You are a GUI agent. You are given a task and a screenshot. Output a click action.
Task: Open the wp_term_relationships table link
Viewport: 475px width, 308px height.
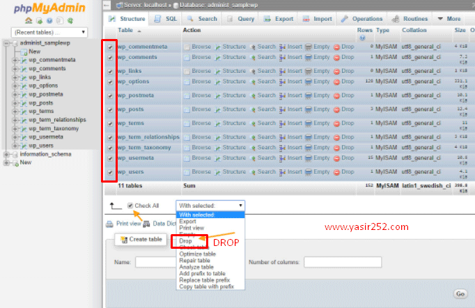click(148, 137)
